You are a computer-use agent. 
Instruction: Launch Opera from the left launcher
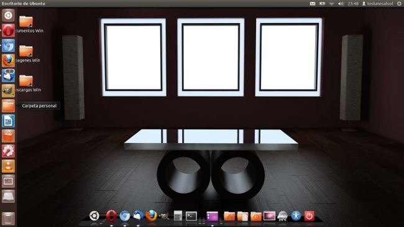tap(8, 30)
